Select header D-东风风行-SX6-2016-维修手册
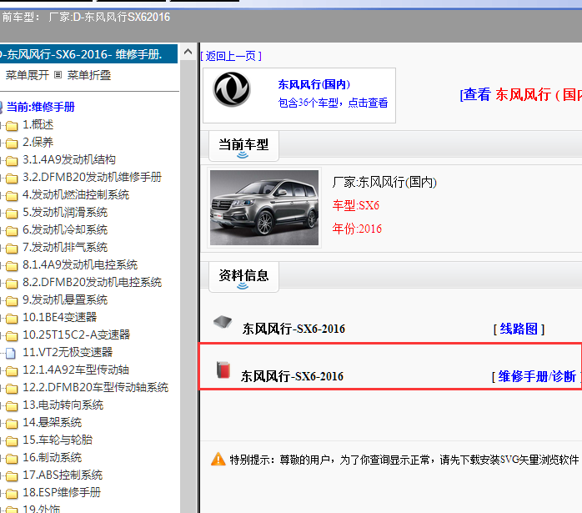Viewport: 582px width, 513px height. [88, 54]
